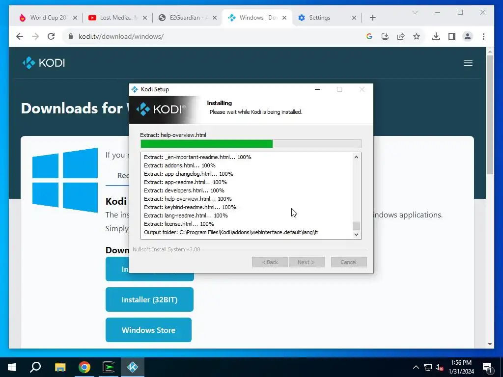The image size is (503, 377).
Task: Open the Kodi website hamburger menu
Action: click(468, 63)
